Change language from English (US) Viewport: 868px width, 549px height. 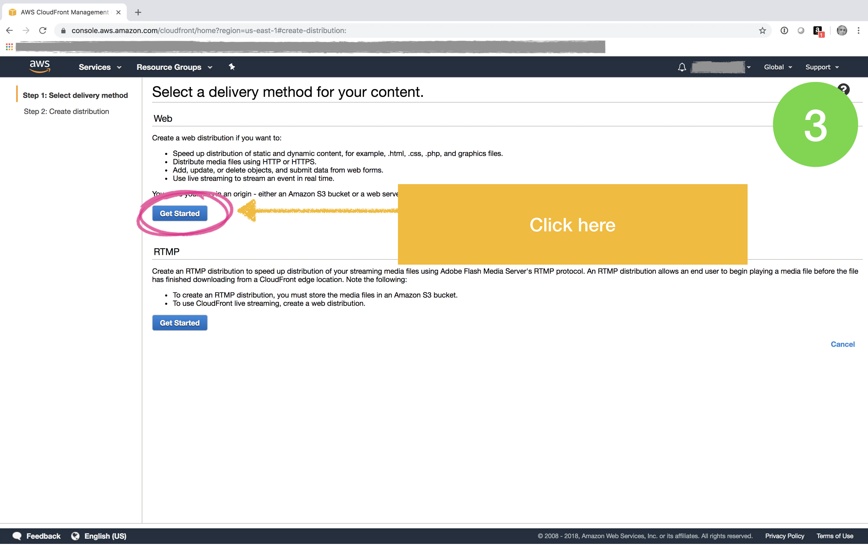point(105,536)
